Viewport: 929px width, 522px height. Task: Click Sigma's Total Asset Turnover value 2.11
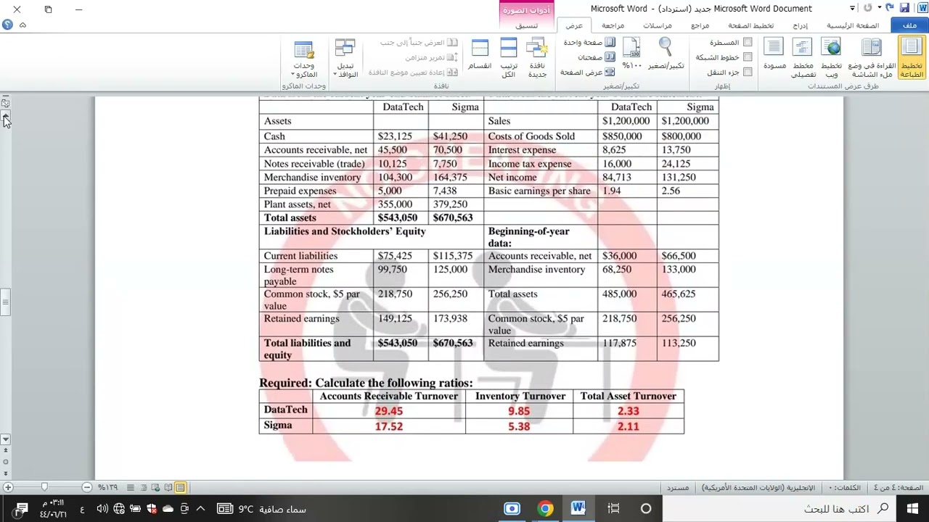click(628, 427)
